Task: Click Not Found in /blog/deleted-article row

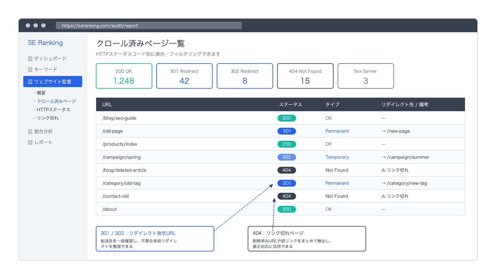Action: [x=337, y=170]
